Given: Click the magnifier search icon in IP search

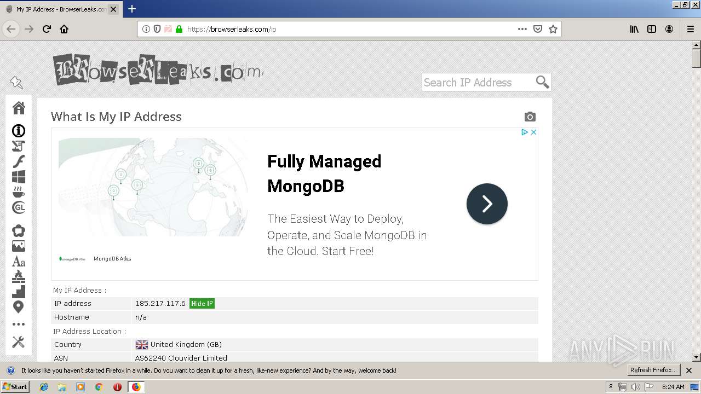Looking at the screenshot, I should [542, 82].
